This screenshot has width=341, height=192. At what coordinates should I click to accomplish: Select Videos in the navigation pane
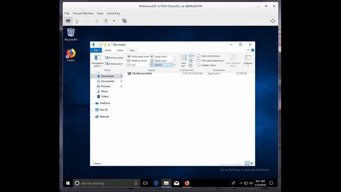[x=104, y=96]
